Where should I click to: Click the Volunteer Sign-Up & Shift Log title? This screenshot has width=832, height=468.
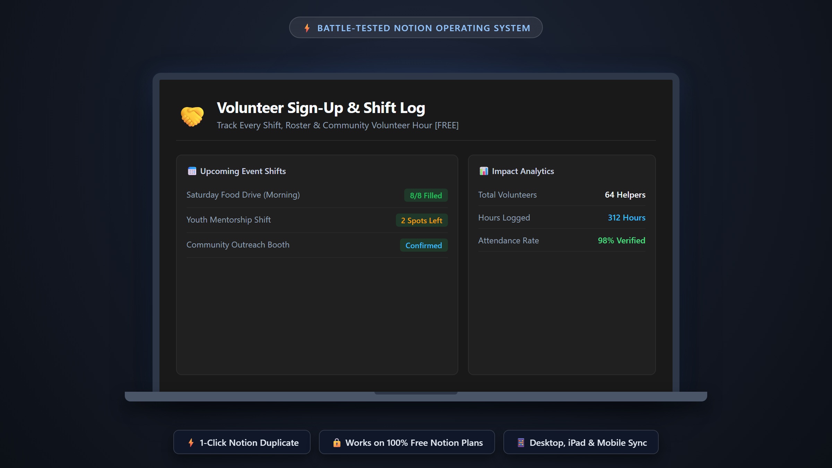(321, 108)
